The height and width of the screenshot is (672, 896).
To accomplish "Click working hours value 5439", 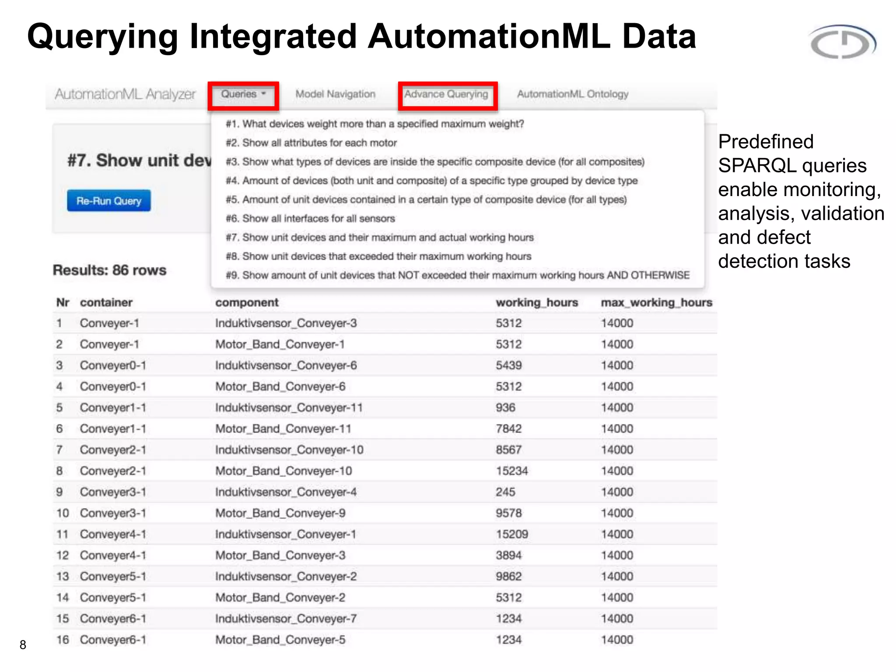I will click(x=509, y=365).
